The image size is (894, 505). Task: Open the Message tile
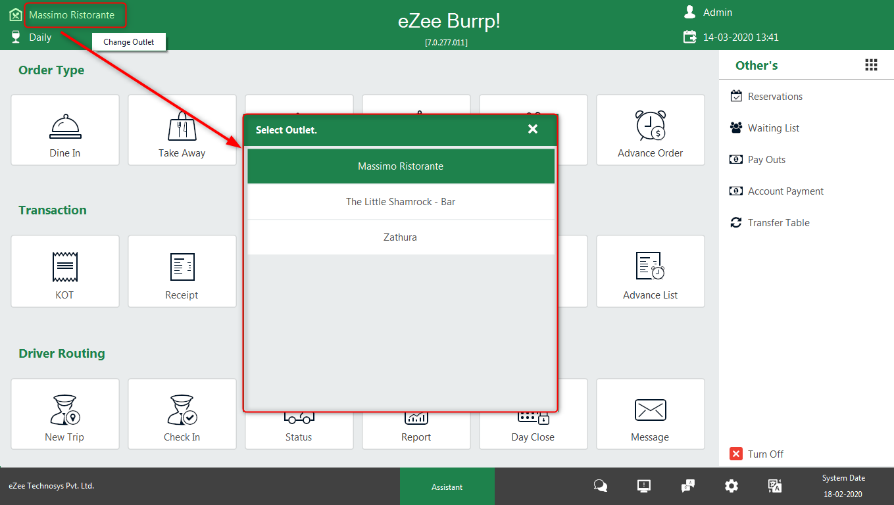click(650, 414)
